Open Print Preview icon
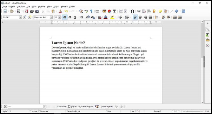Image resolution: width=212 pixels, height=114 pixels. point(37,11)
